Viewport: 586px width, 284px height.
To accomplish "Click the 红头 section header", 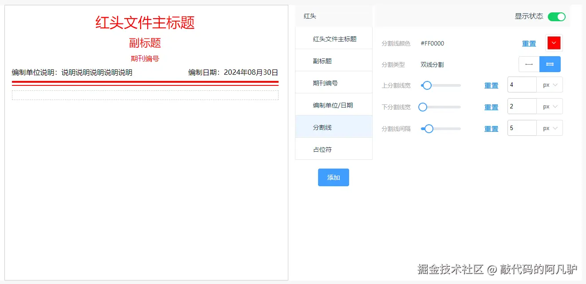I will pyautogui.click(x=334, y=16).
